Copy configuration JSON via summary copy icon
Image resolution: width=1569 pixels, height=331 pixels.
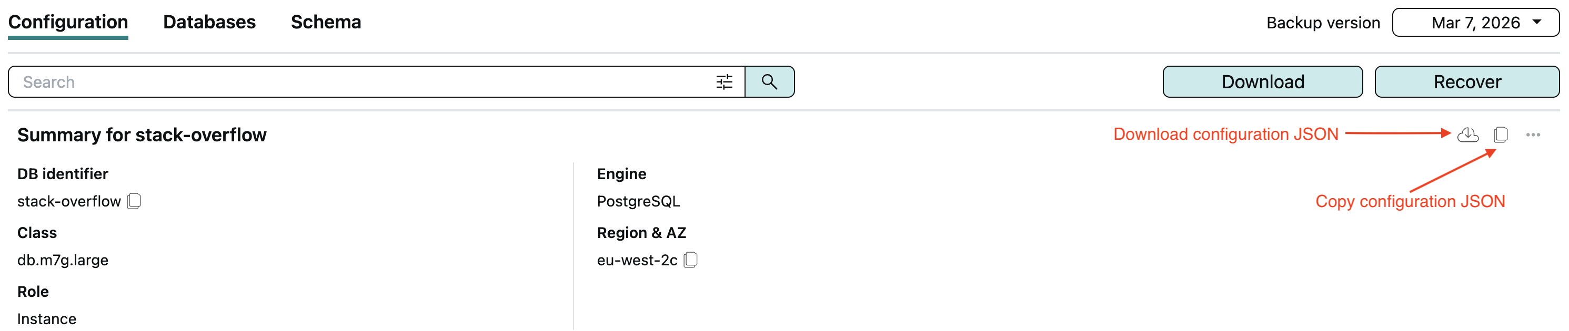click(x=1501, y=135)
